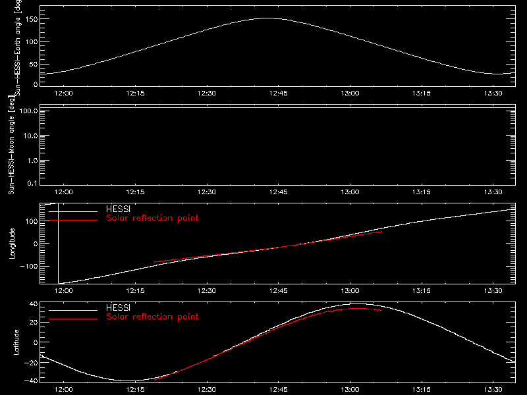Click 12:00 time label under Earth angle plot
Screen dimensions: 527x395
tap(63, 93)
